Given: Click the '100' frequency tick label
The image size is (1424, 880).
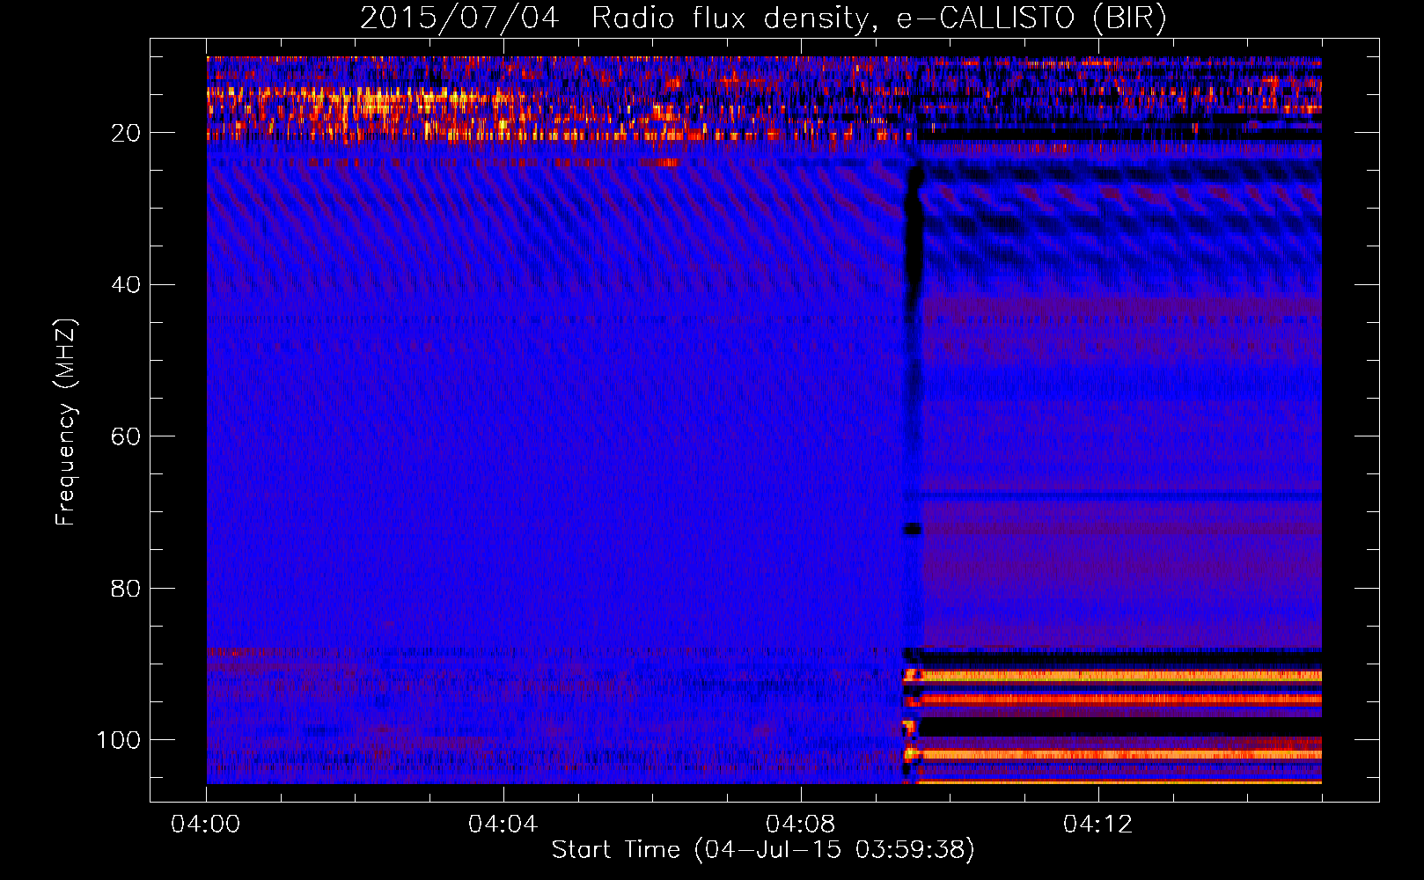Looking at the screenshot, I should click(x=119, y=740).
